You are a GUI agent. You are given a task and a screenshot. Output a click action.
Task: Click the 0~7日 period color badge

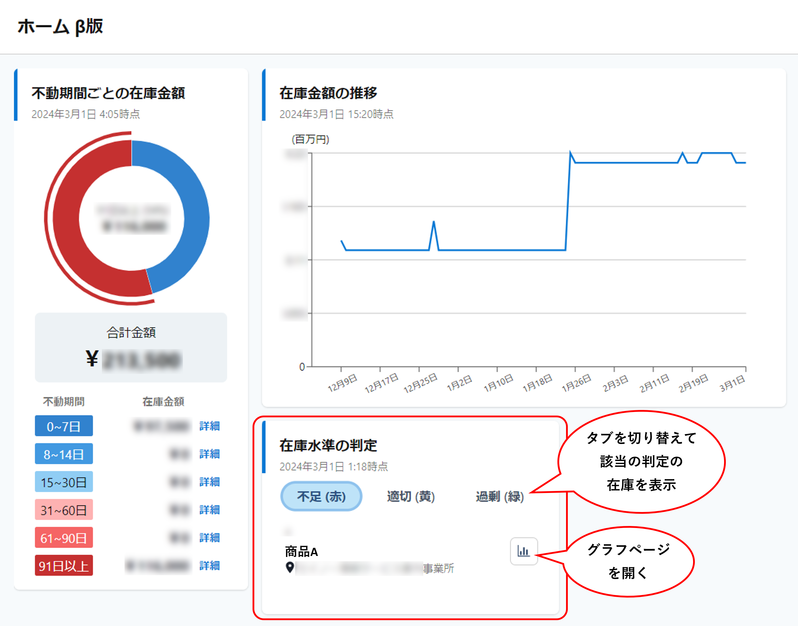click(x=64, y=426)
